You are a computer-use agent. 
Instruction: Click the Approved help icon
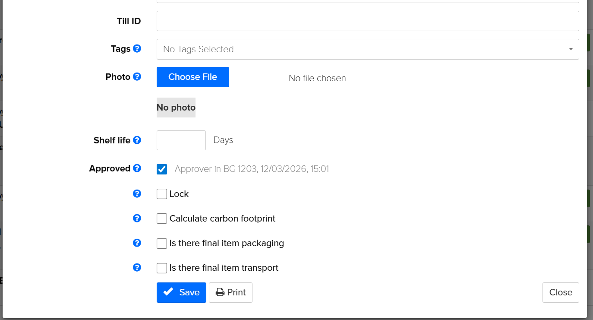coord(137,168)
